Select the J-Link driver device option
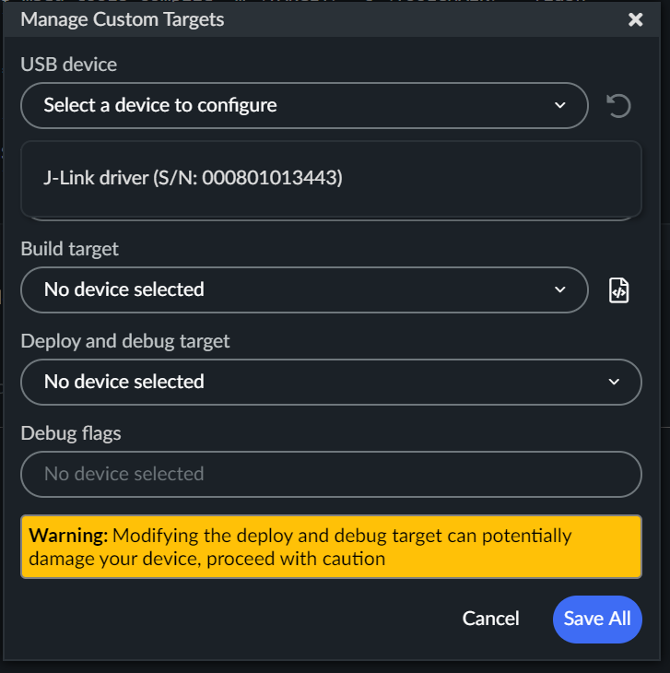 pos(193,179)
